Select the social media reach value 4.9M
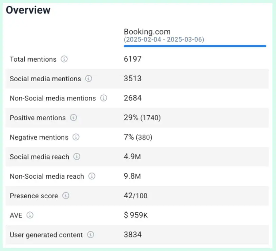Screen dimensions: 276x251 click(132, 157)
